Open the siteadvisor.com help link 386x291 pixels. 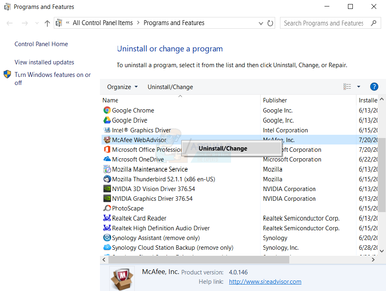(265, 281)
